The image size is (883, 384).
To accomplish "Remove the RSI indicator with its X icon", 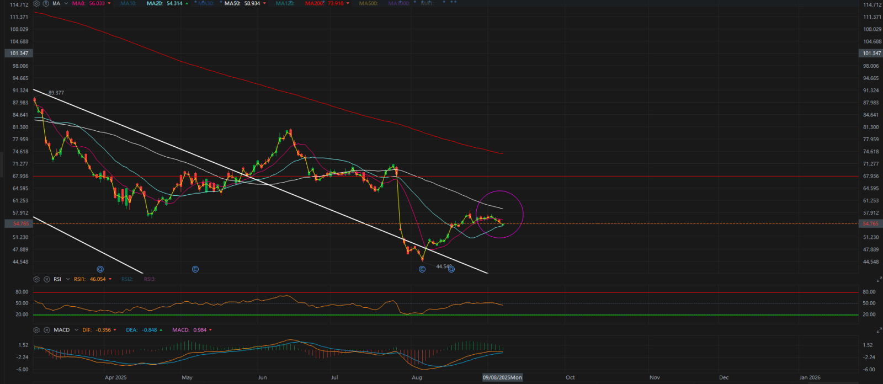I will pyautogui.click(x=45, y=279).
